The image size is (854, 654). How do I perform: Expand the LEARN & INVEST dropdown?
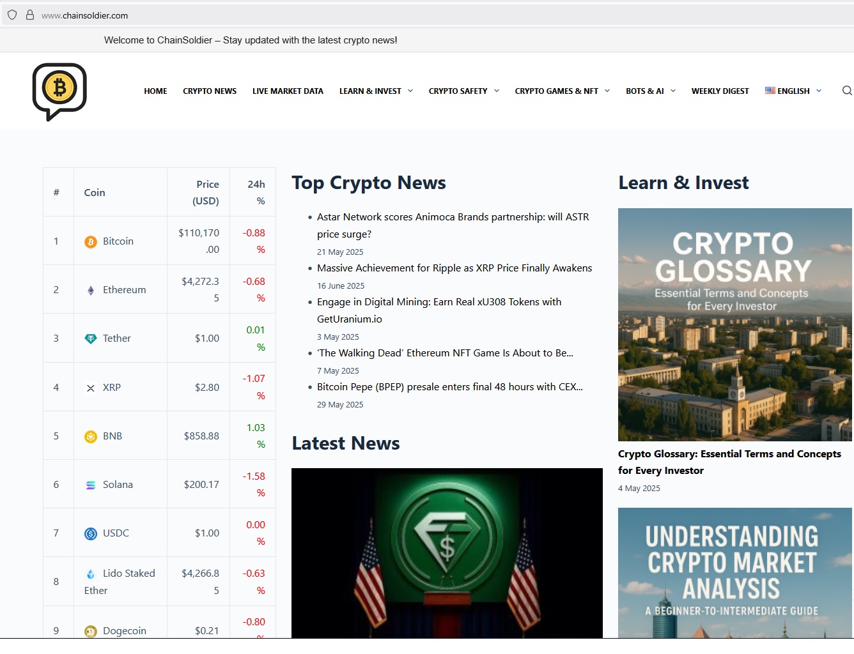pos(376,91)
